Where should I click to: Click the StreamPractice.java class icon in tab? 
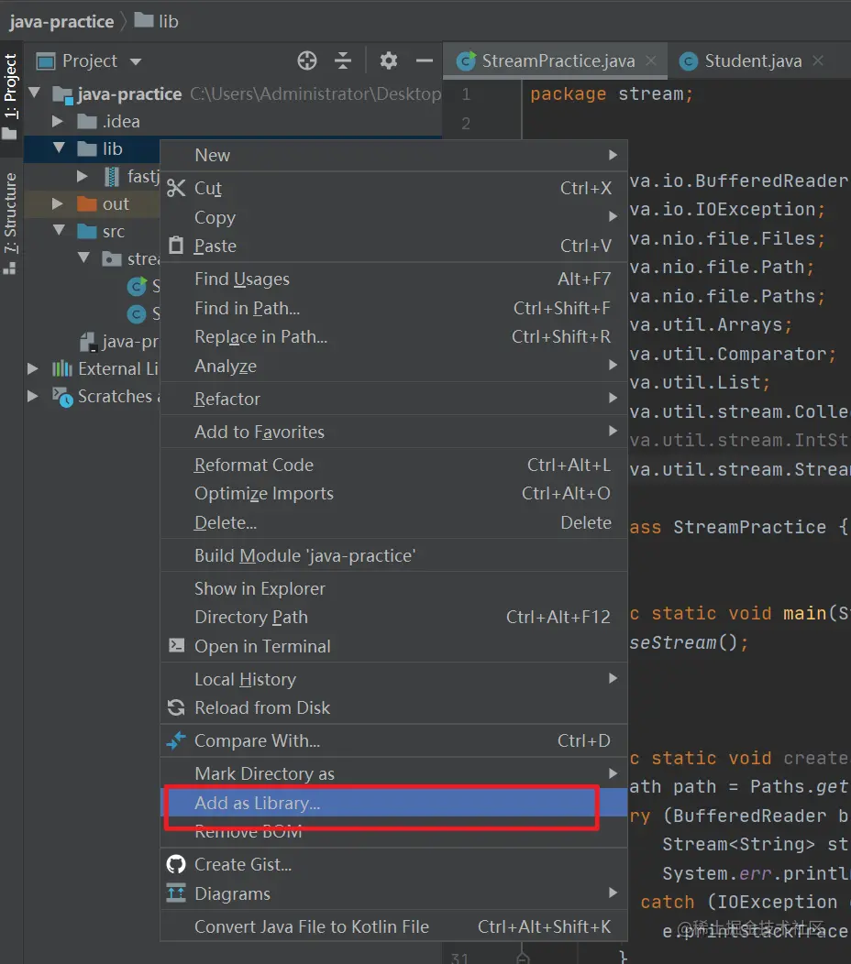[466, 60]
